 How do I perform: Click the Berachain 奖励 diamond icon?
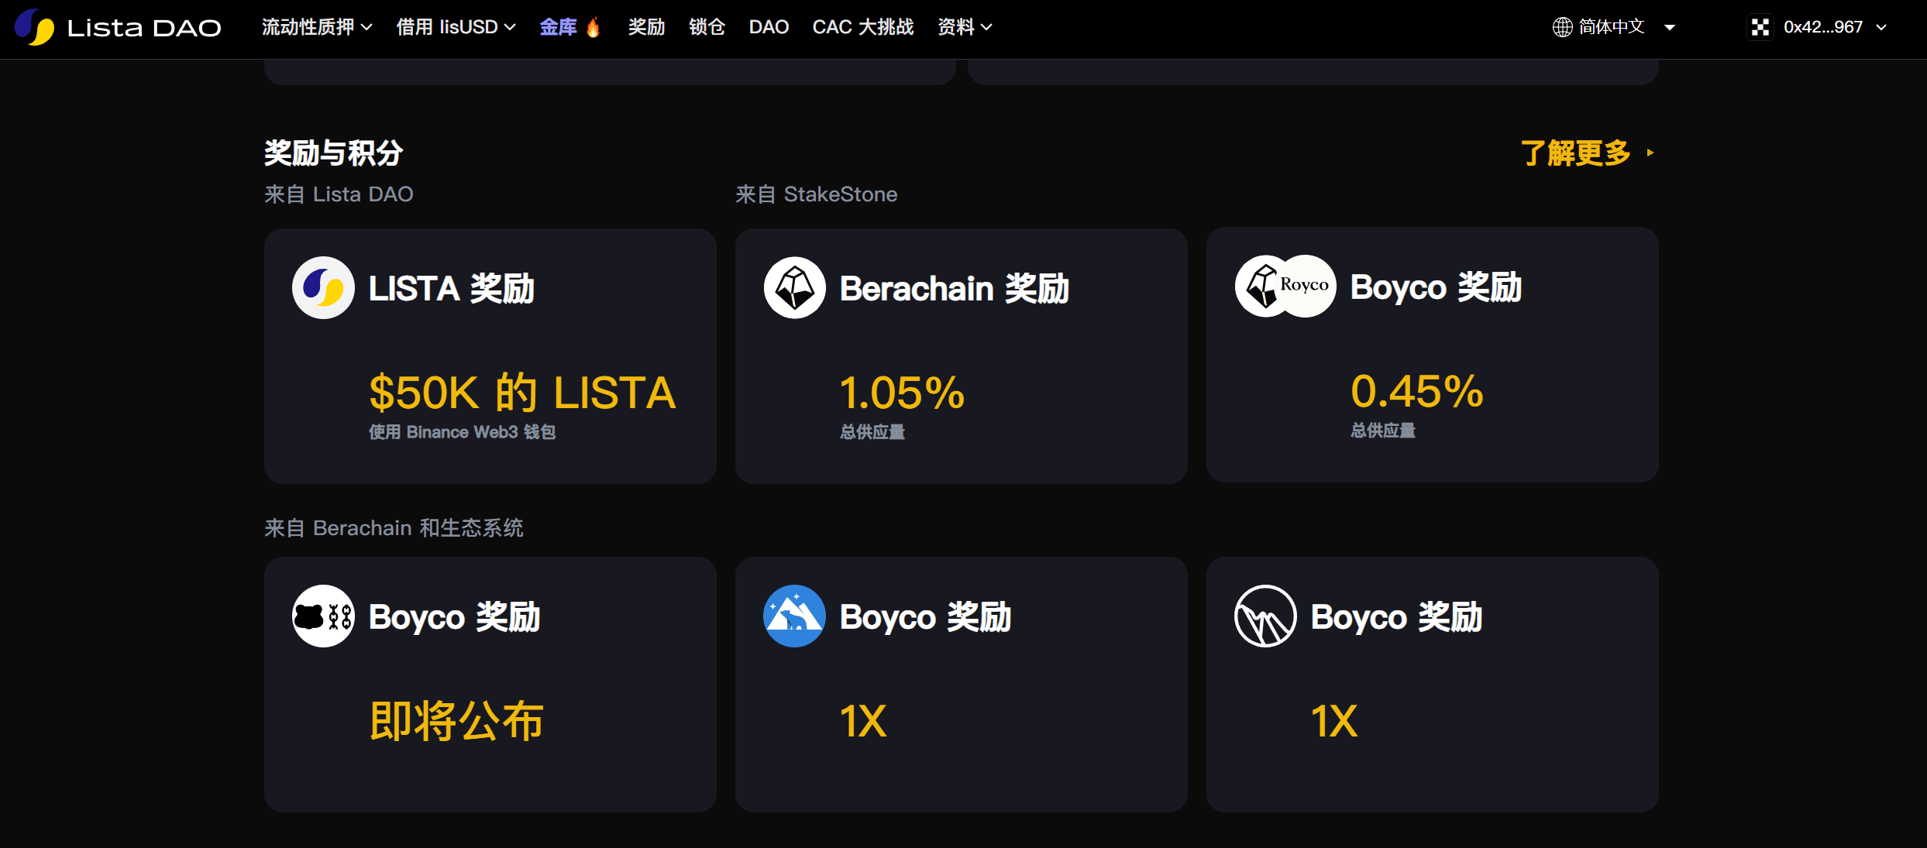point(793,287)
